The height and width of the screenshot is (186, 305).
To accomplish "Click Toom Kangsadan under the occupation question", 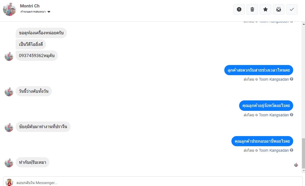I will tap(274, 150).
